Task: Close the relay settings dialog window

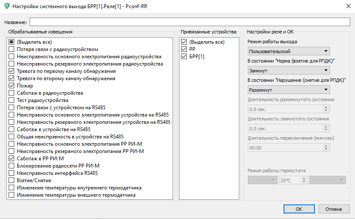Action: point(349,6)
